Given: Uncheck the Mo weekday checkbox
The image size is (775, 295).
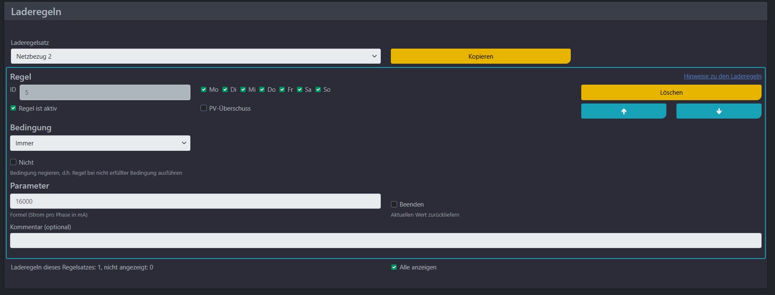Looking at the screenshot, I should 204,90.
